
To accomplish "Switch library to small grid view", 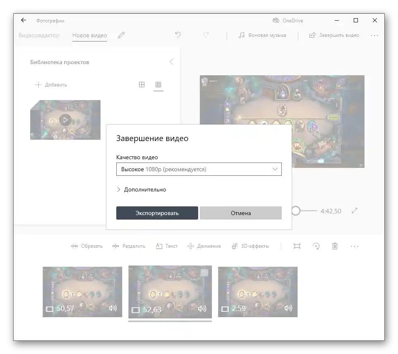I will coord(158,84).
